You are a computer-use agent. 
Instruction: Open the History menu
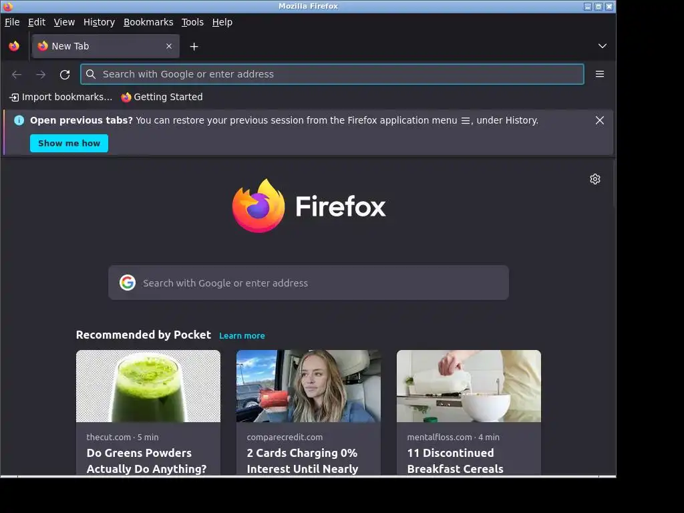[99, 22]
